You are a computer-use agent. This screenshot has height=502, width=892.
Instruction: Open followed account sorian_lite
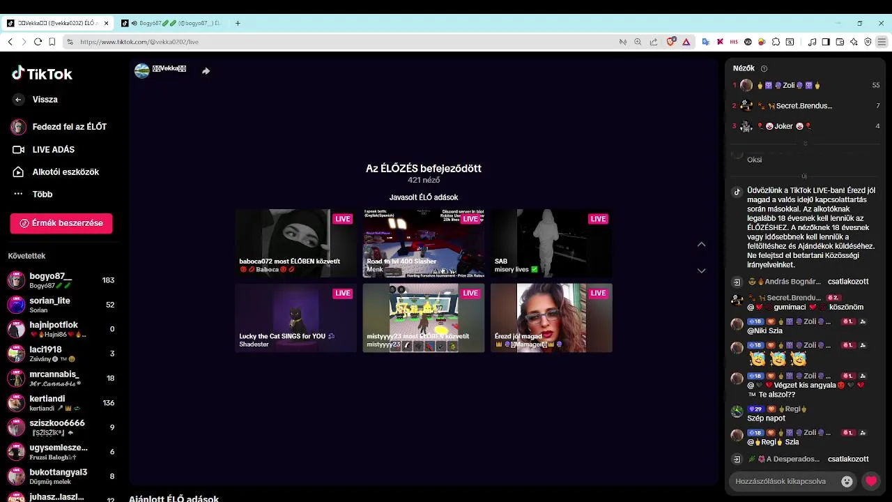(61, 305)
